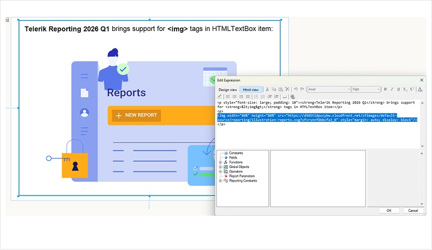Click the HTMLTextBox heading text on design surface
Viewport: 432px width, 250px height.
(149, 29)
